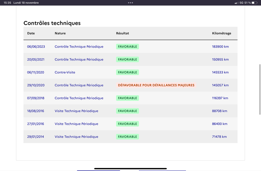The height and width of the screenshot is (171, 261).
Task: Select date 27/01/2016
Action: [36, 124]
